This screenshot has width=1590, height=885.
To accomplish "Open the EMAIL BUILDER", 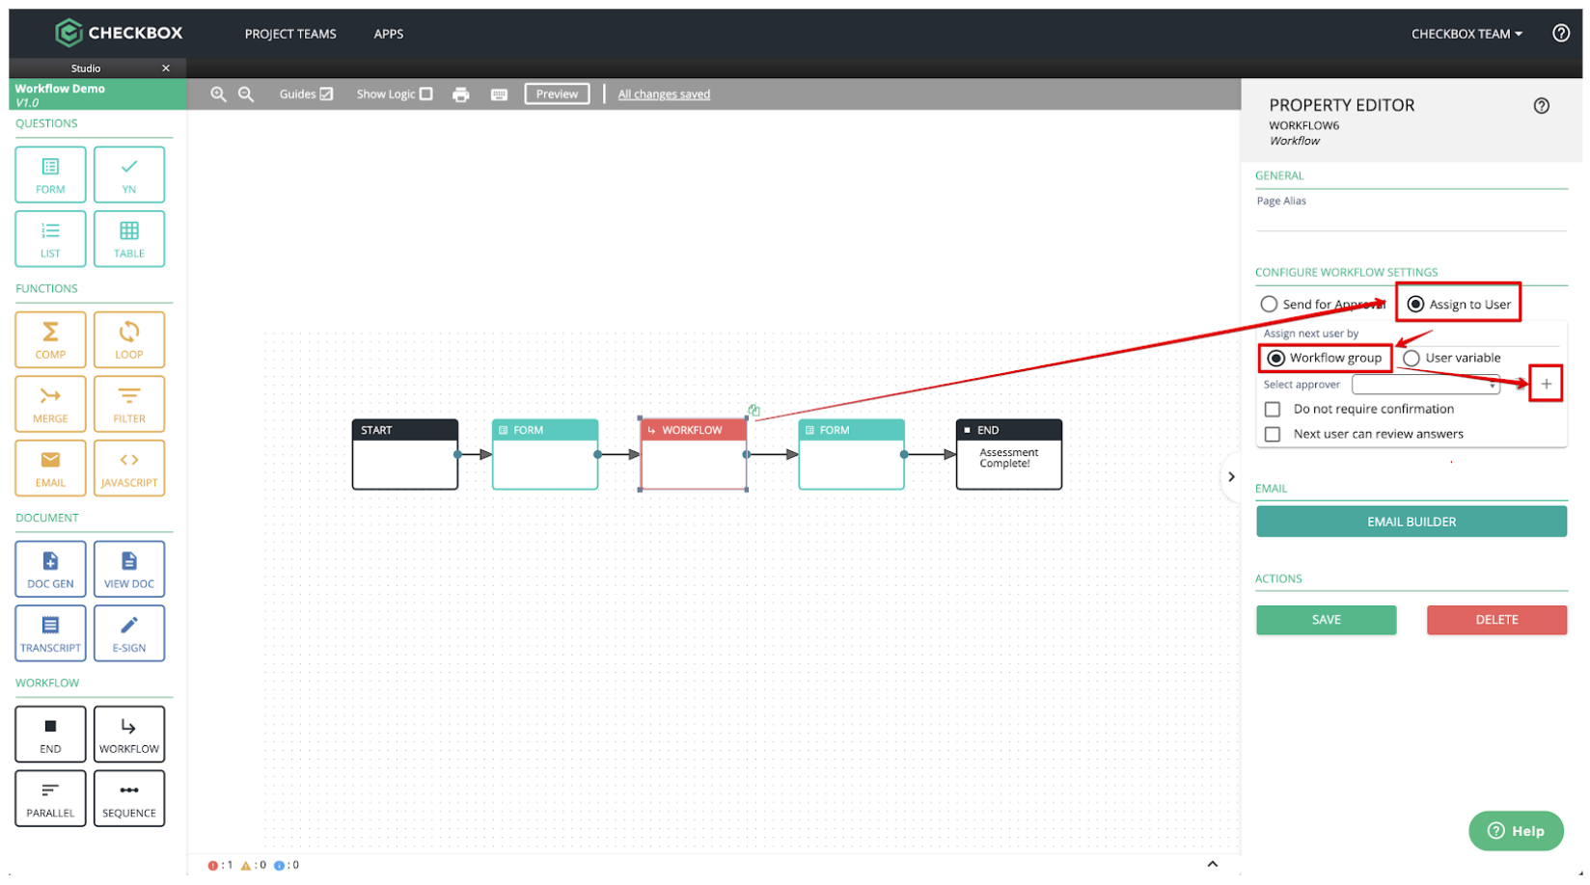I will coord(1411,522).
